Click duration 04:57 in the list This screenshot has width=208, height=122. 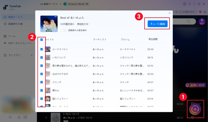point(150,91)
